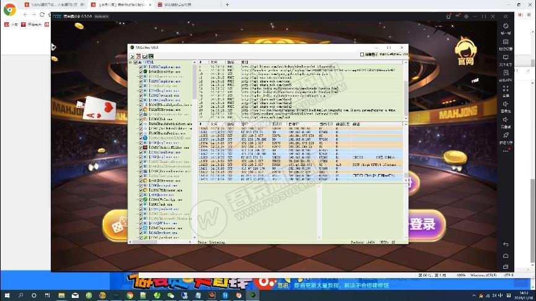Click the green arrow start-capture icon in SRSniffer toolbar
The width and height of the screenshot is (536, 301).
pyautogui.click(x=132, y=56)
